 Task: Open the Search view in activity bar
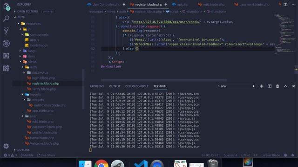(x=6, y=19)
